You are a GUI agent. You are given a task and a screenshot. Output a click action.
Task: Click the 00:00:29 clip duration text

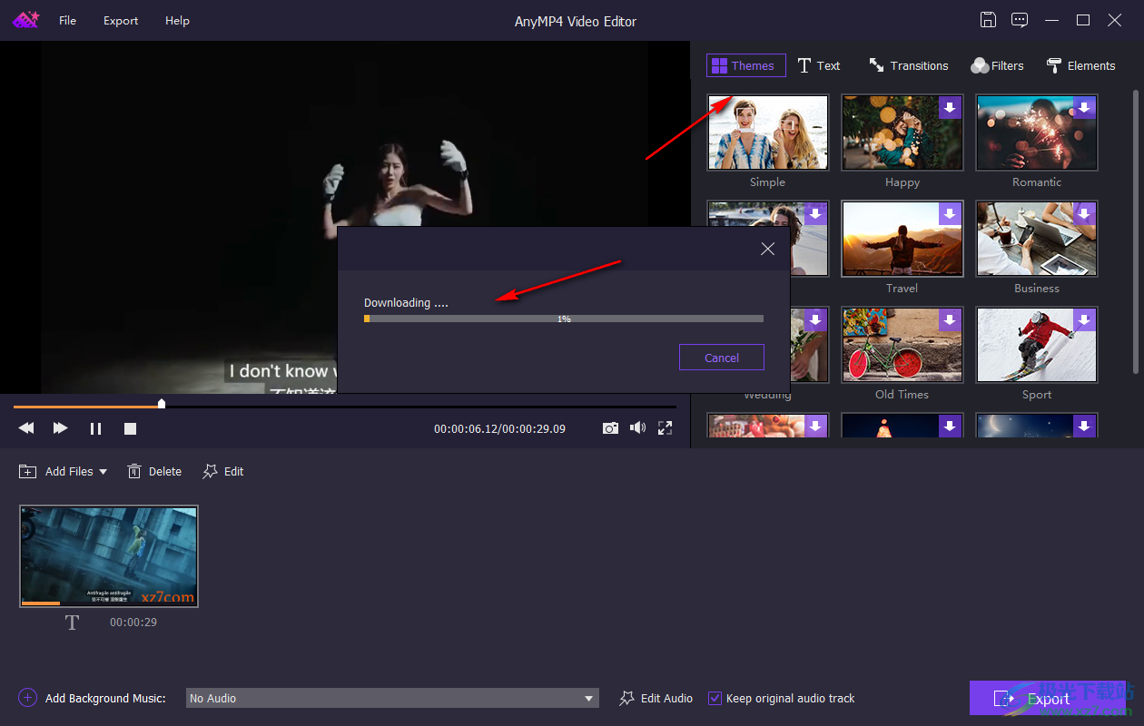[133, 623]
